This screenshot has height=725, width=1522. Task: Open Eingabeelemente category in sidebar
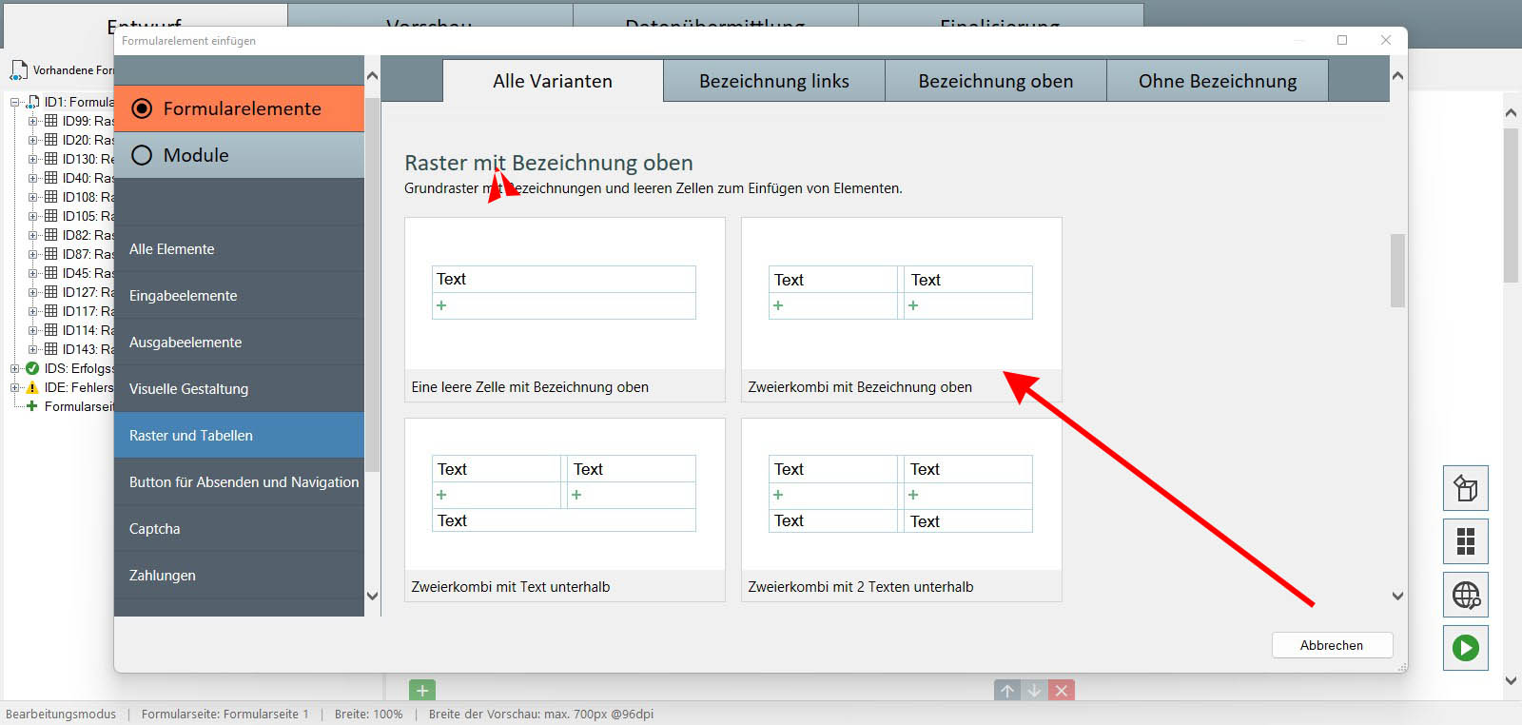(184, 296)
